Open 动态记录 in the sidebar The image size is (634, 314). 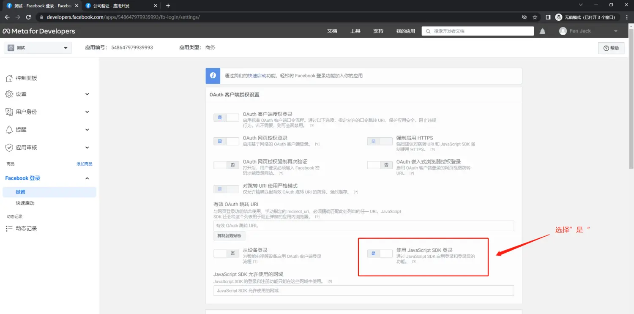pos(26,228)
